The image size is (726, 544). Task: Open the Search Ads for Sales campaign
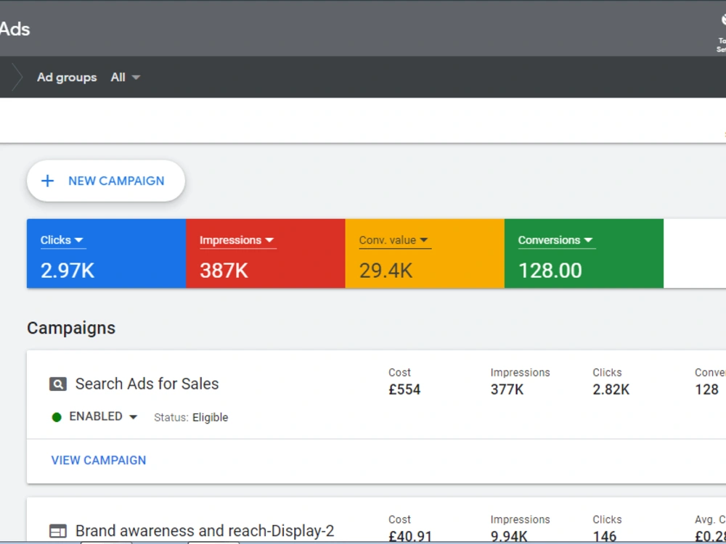pyautogui.click(x=147, y=384)
